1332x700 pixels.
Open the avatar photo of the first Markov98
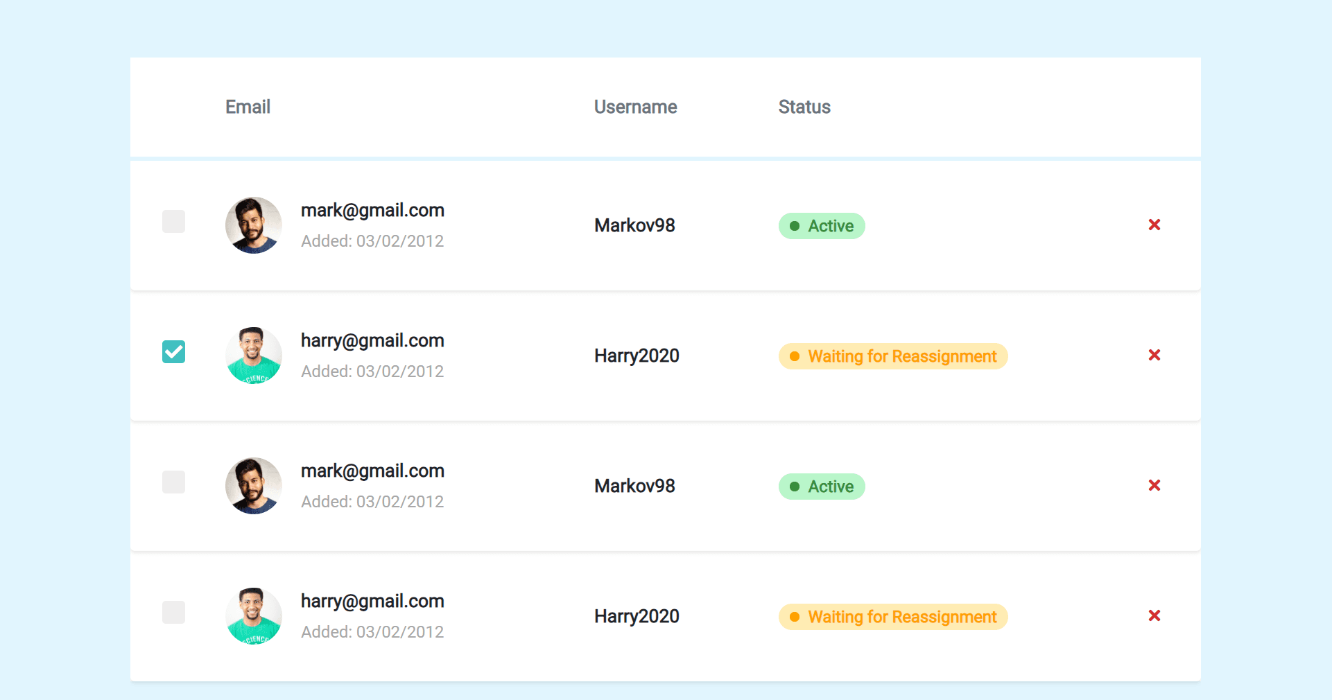pos(253,225)
